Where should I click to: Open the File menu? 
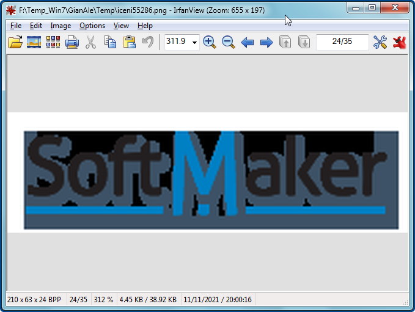16,26
